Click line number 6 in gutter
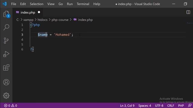 coord(22,49)
